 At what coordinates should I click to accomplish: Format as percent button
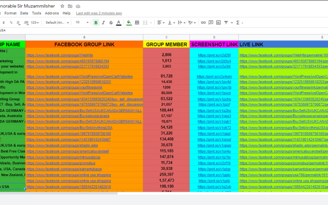(x=11, y=22)
